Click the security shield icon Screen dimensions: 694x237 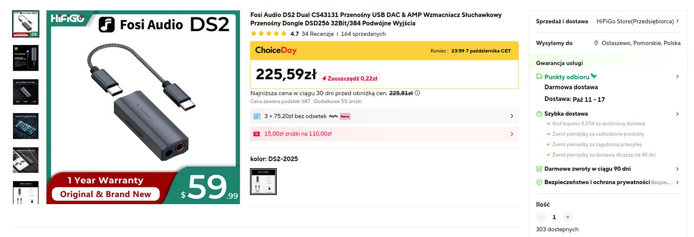pos(539,182)
